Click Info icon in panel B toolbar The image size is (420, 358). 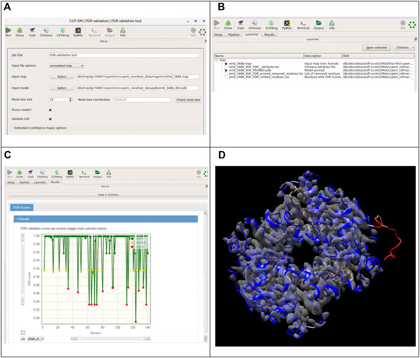(332, 25)
